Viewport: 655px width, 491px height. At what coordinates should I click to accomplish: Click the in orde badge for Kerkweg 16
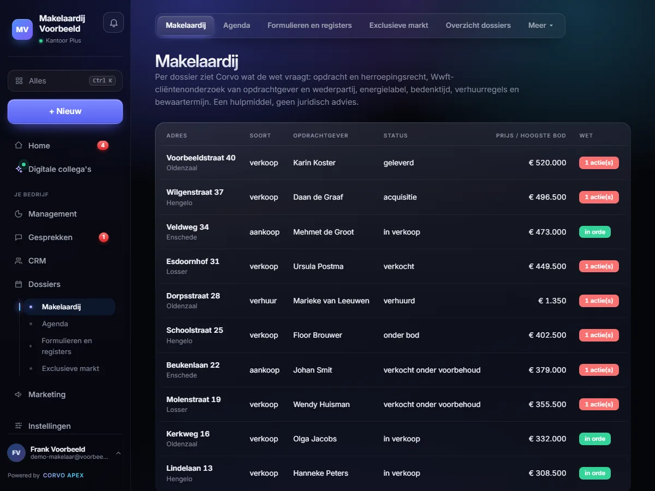point(595,439)
